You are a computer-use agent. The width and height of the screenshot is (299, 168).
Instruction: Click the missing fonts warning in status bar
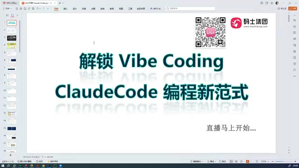click(x=53, y=161)
